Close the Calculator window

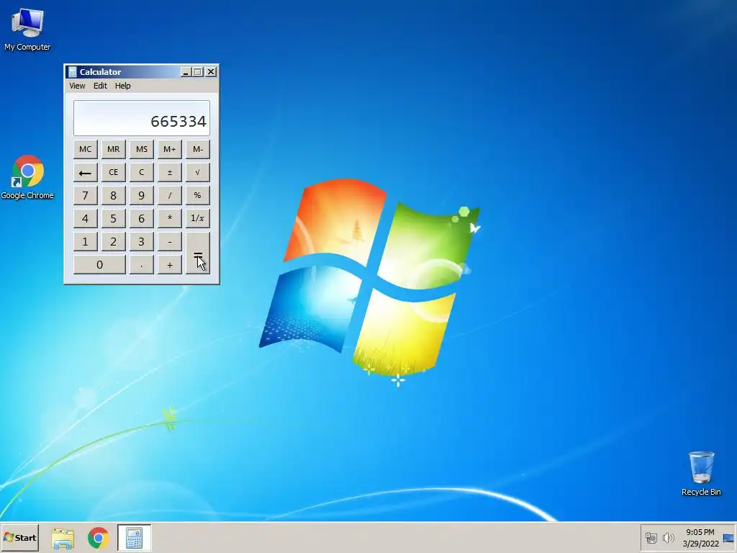click(211, 72)
